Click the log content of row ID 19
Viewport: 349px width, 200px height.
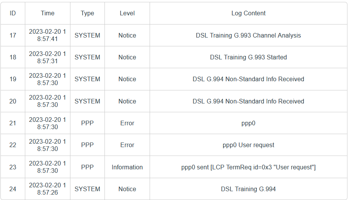(248, 79)
